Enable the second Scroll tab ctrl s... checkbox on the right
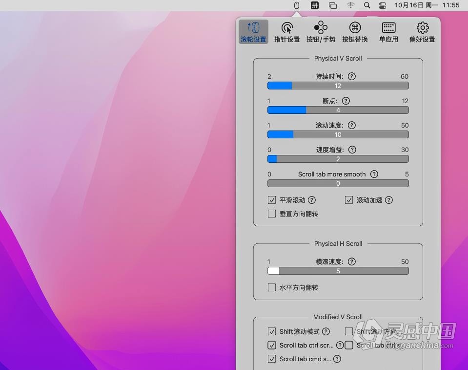Viewport: 468px width, 370px height. pyautogui.click(x=349, y=345)
